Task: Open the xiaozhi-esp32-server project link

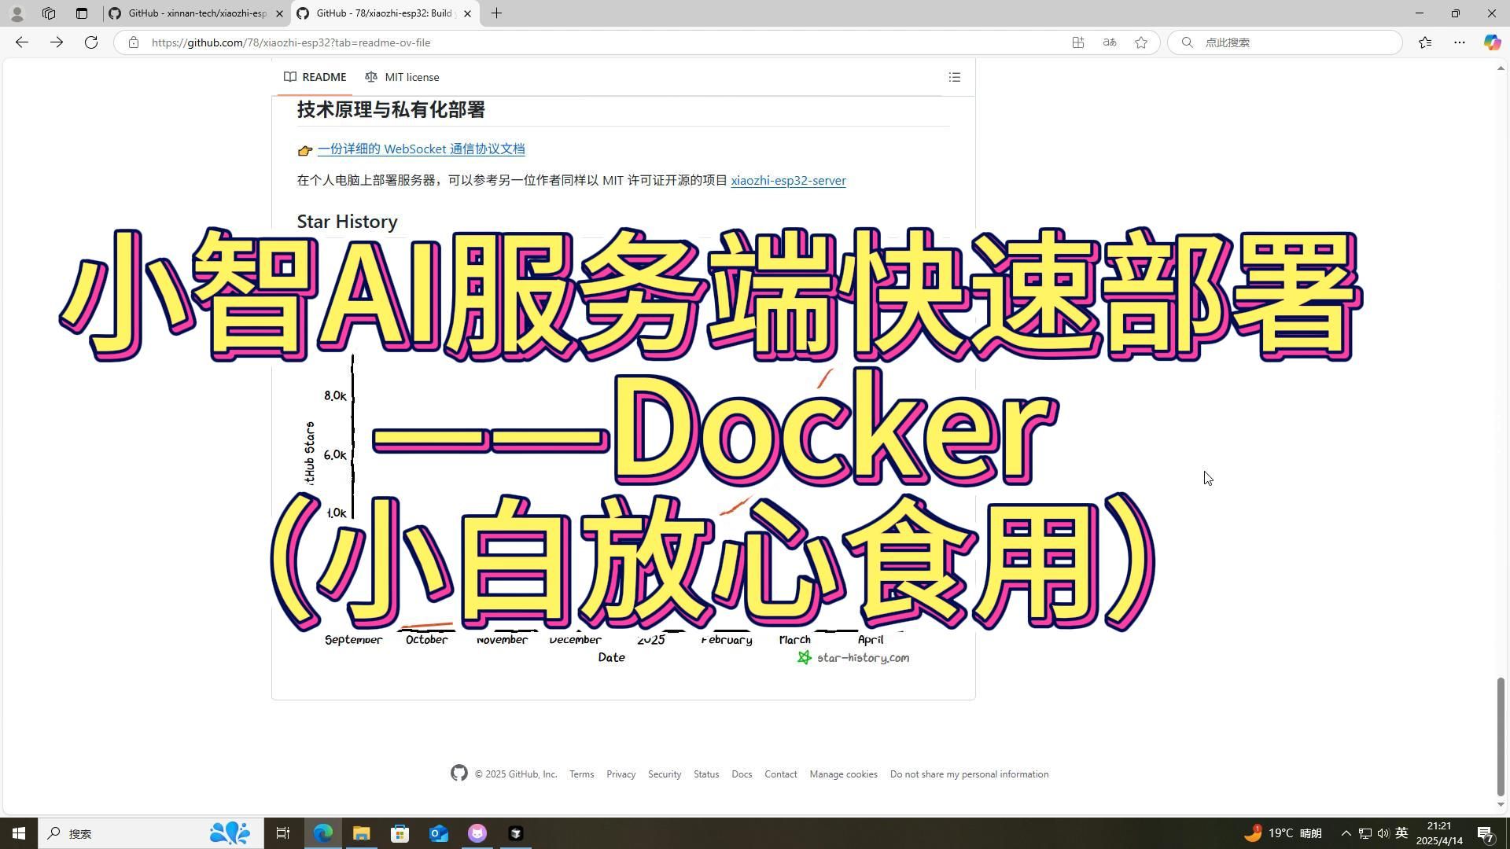Action: pos(788,181)
